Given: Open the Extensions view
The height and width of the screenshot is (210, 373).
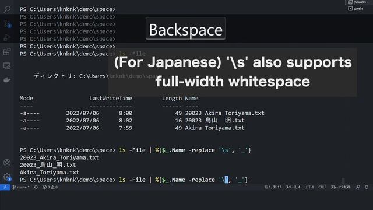Looking at the screenshot, I should (x=7, y=52).
